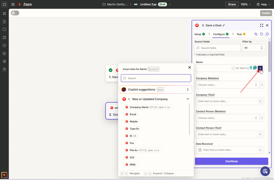Insert the Email data pill
The width and height of the screenshot is (274, 180).
click(131, 114)
